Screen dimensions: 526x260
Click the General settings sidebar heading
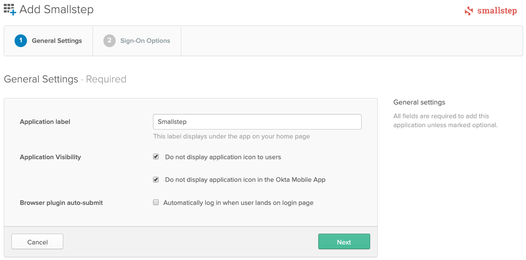click(x=419, y=102)
